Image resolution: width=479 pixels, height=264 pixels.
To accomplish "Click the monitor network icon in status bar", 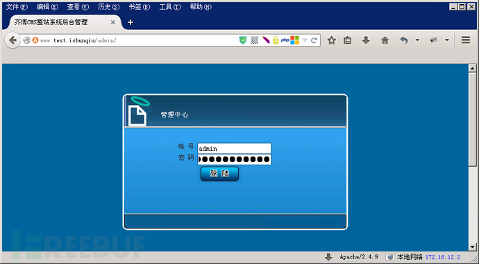I will [x=390, y=257].
